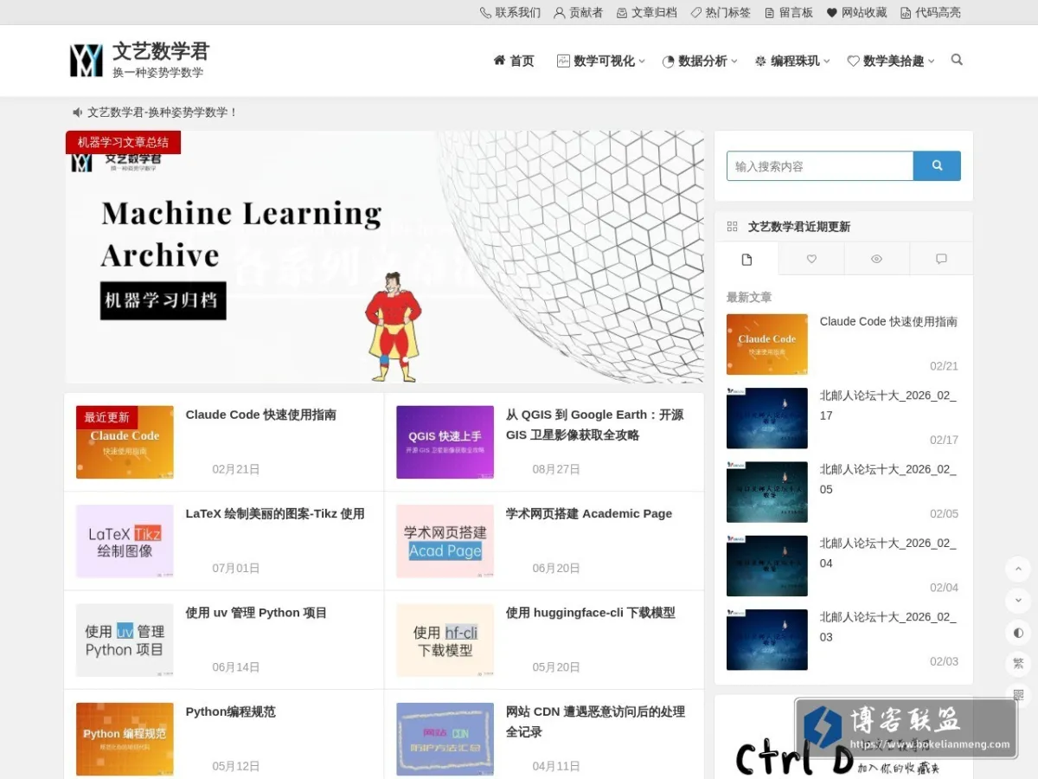Open sidebar 北邮人论坛十大_2026_02_05 post
The image size is (1038, 779).
pyautogui.click(x=888, y=479)
